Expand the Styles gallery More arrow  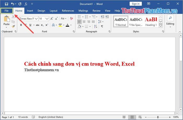coord(161,26)
